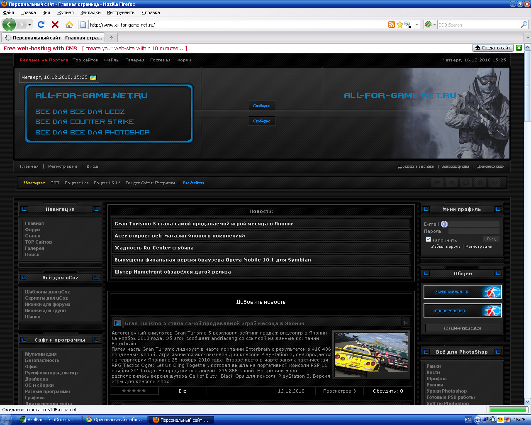This screenshot has width=531, height=425.
Task: Open Вид menu
Action: 46,12
